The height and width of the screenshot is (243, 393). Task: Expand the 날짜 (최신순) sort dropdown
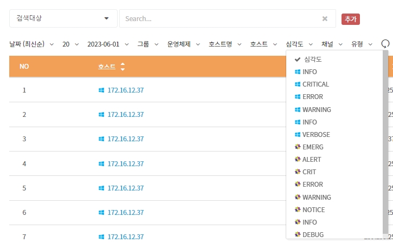coord(31,44)
